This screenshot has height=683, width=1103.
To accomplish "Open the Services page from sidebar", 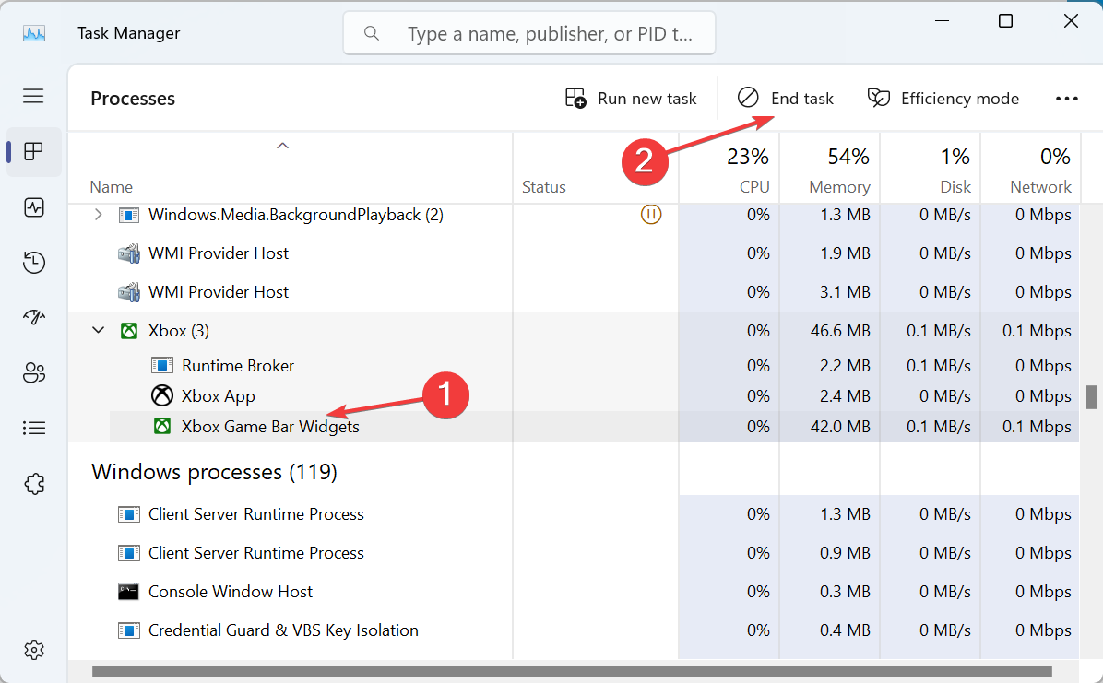I will point(34,483).
